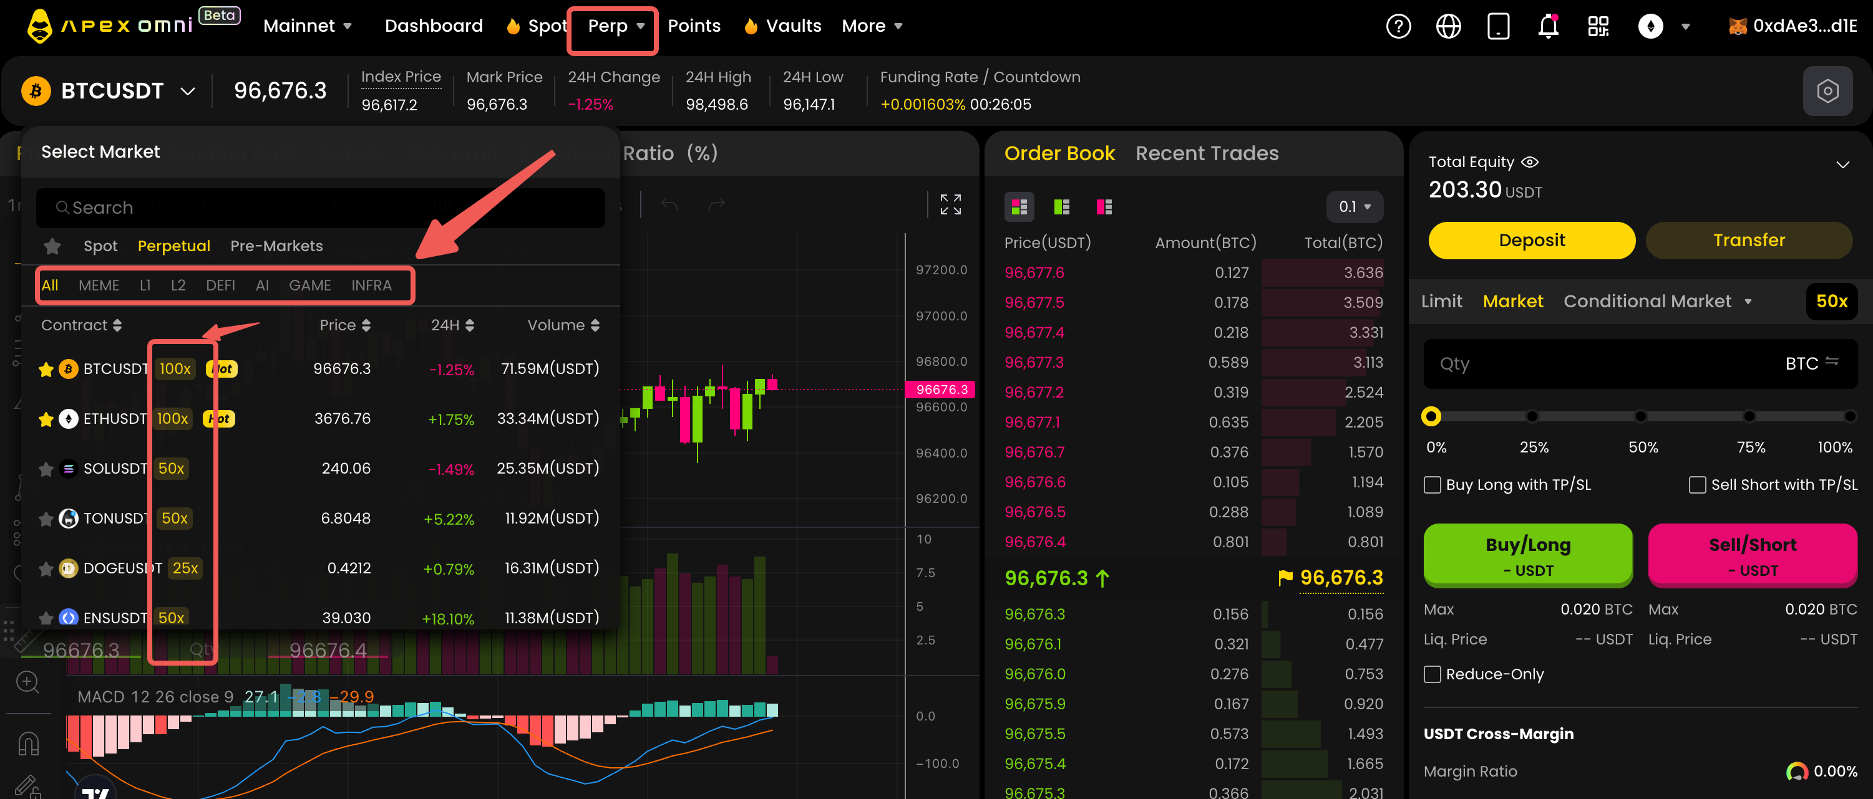This screenshot has width=1873, height=799.
Task: Open the QR code icon
Action: 1598,27
